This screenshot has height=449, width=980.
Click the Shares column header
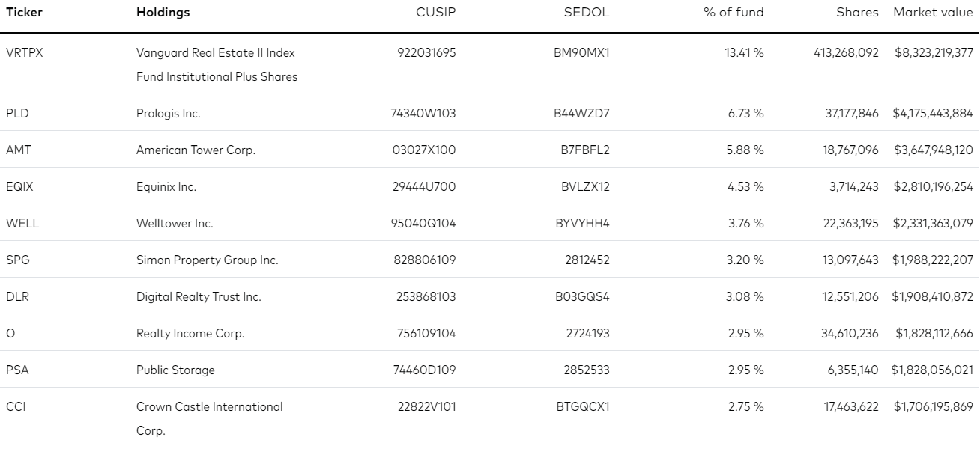[x=857, y=13]
